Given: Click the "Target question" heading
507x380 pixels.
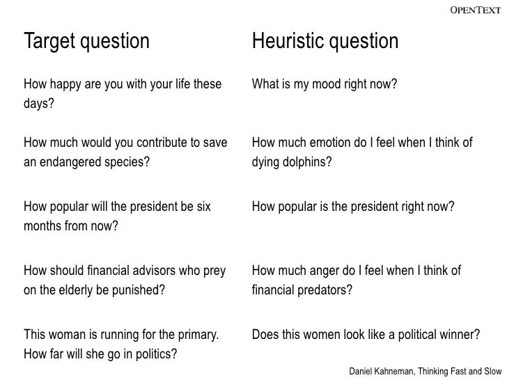Looking at the screenshot, I should [x=86, y=41].
